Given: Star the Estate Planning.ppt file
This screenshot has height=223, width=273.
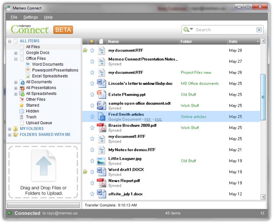Looking at the screenshot, I should click(92, 94).
